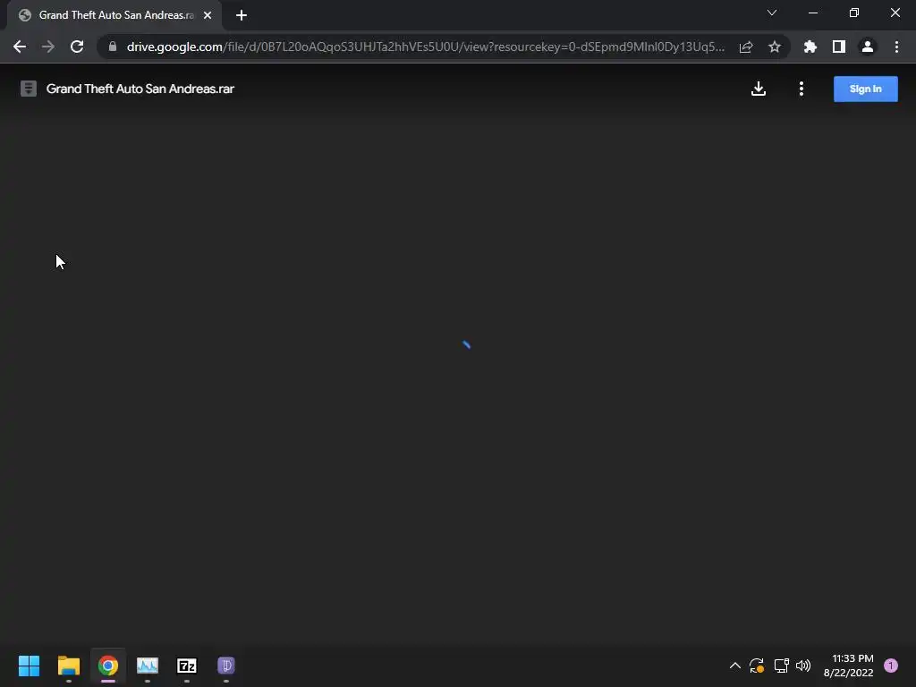Image resolution: width=916 pixels, height=687 pixels.
Task: Click the Google Chrome taskbar icon
Action: (108, 666)
